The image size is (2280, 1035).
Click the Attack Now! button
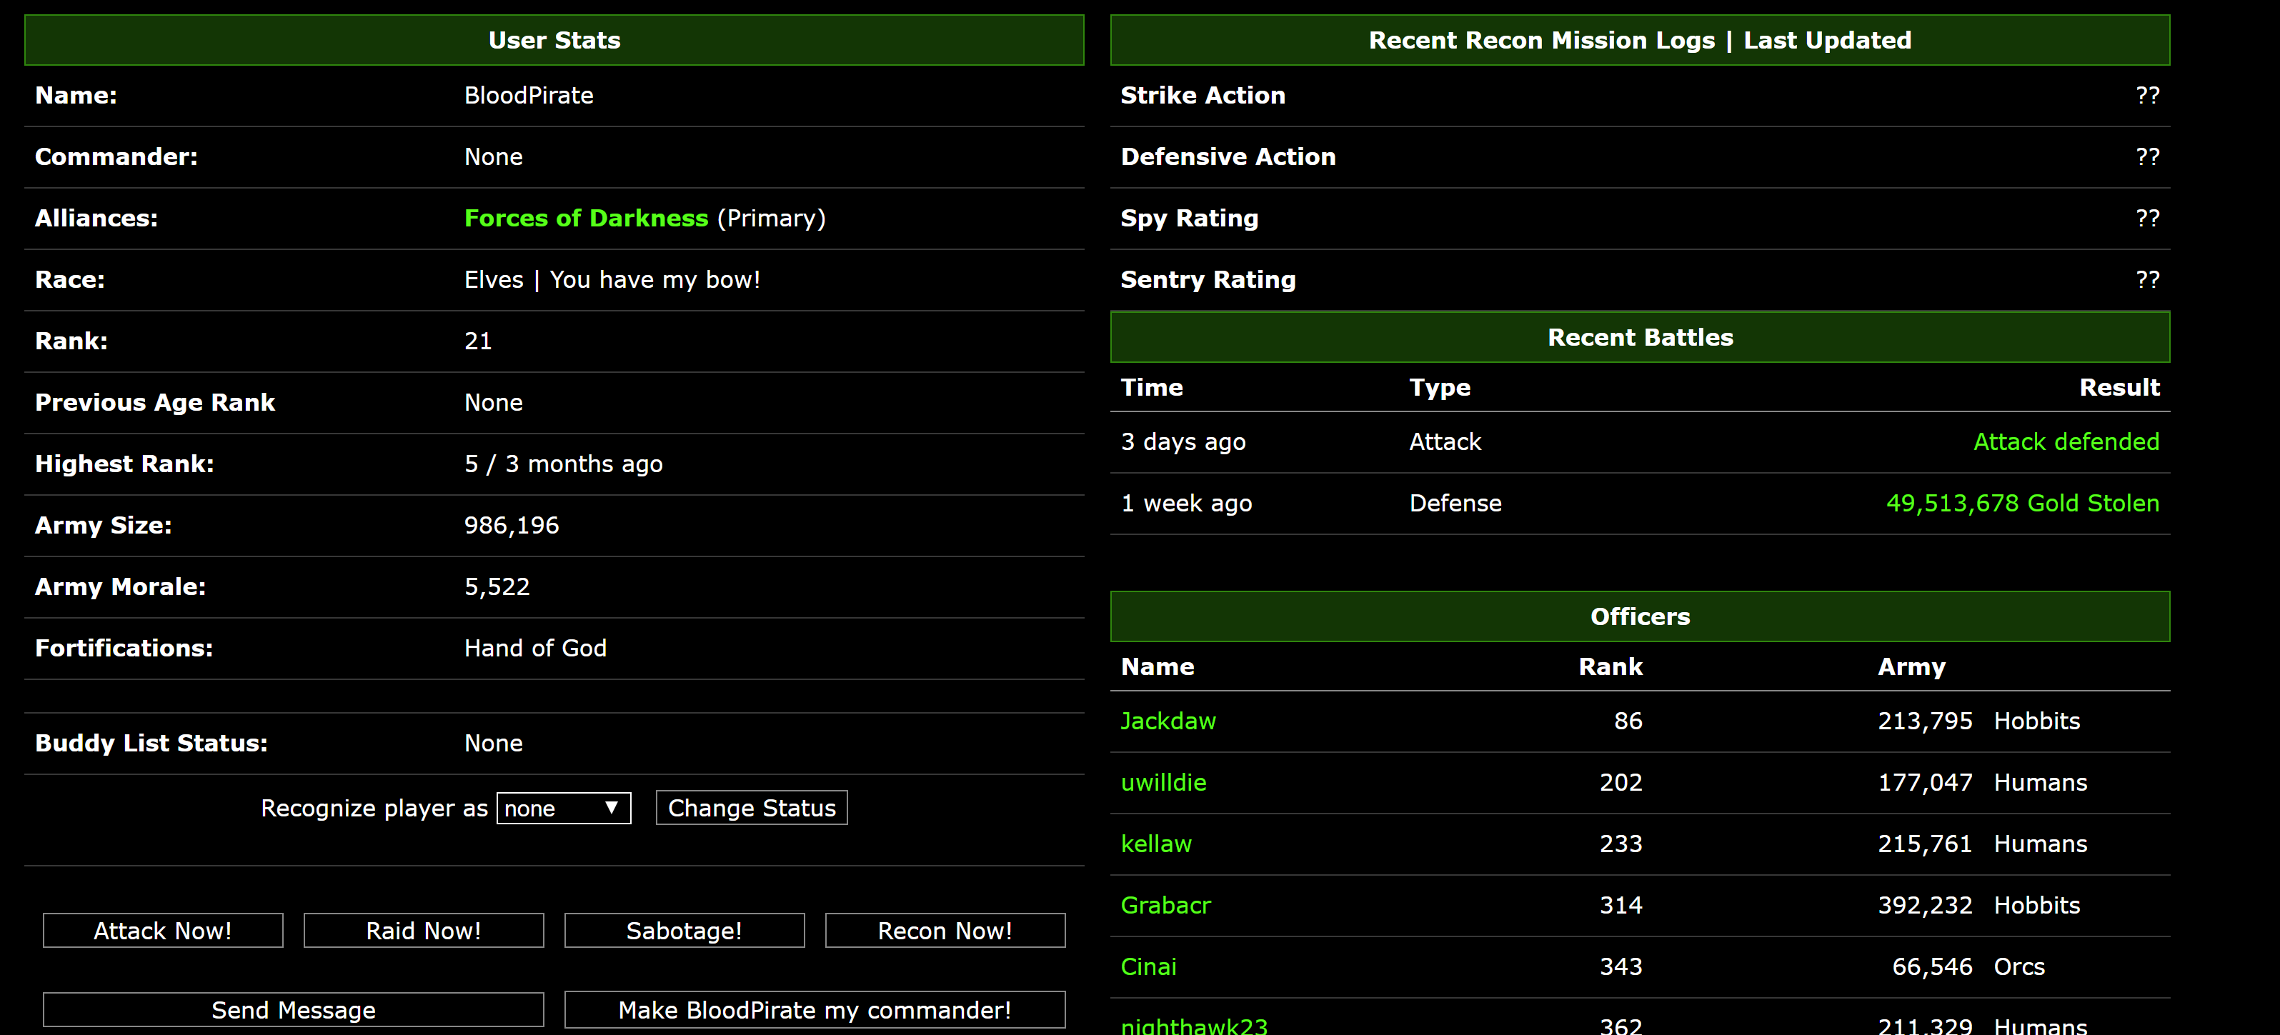(163, 931)
